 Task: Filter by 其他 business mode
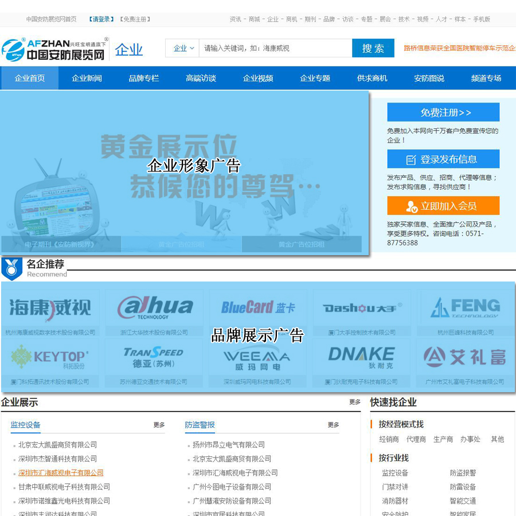pyautogui.click(x=497, y=439)
